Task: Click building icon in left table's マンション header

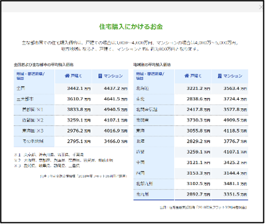Action: [x=100, y=75]
